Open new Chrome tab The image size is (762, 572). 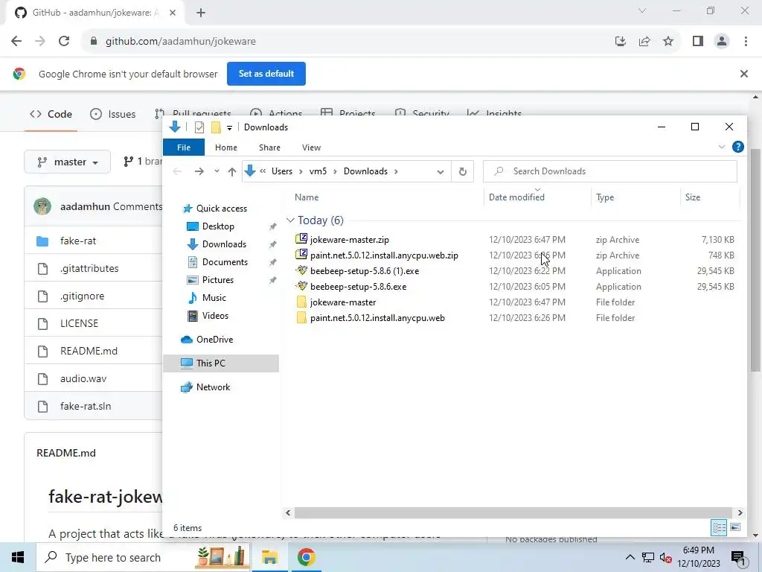(201, 13)
